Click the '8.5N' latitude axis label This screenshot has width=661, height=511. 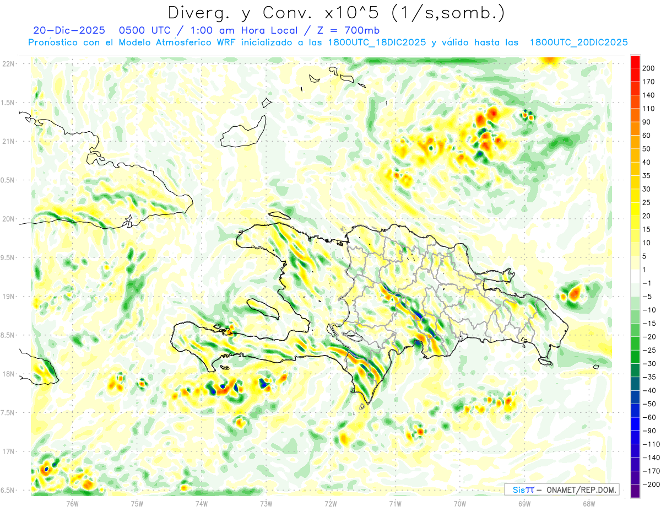[8, 335]
